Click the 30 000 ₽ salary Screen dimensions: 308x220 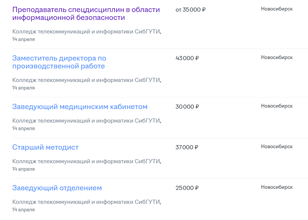187,107
